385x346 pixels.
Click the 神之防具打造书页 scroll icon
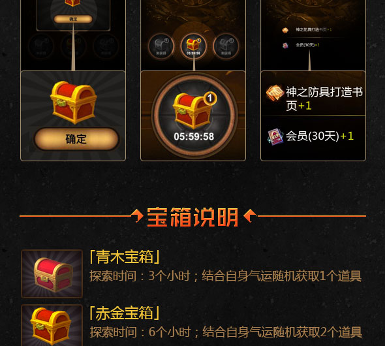(x=275, y=93)
